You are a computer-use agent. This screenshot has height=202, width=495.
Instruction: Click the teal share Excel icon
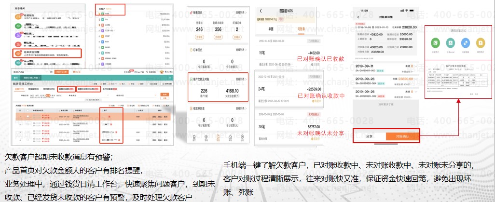(x=450, y=42)
